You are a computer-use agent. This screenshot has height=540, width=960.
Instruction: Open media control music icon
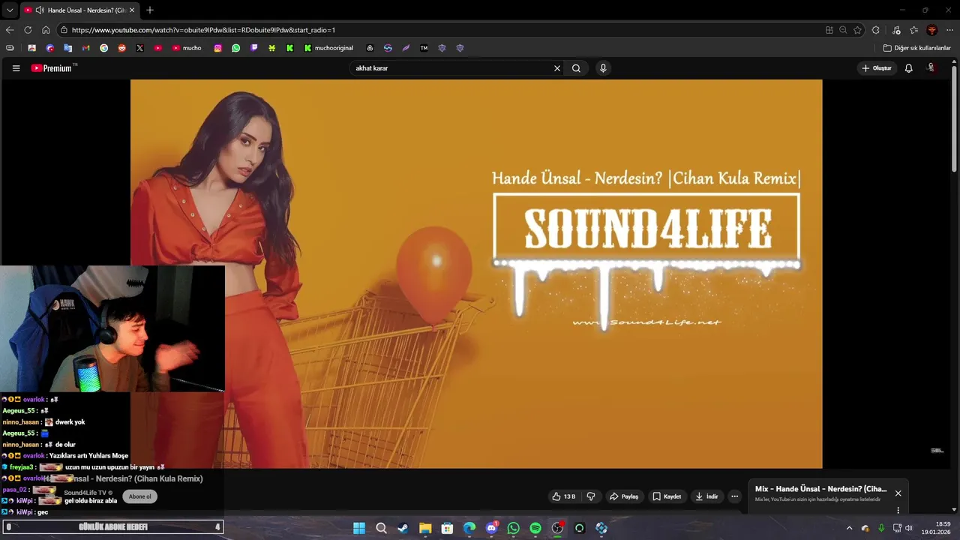tap(896, 30)
